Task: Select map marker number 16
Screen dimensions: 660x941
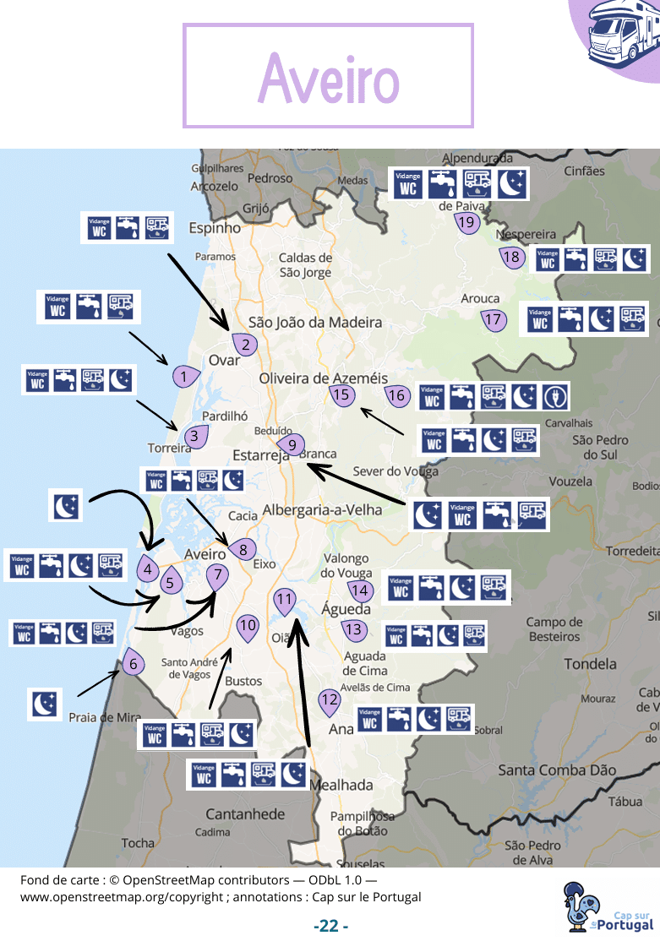Action: 397,394
